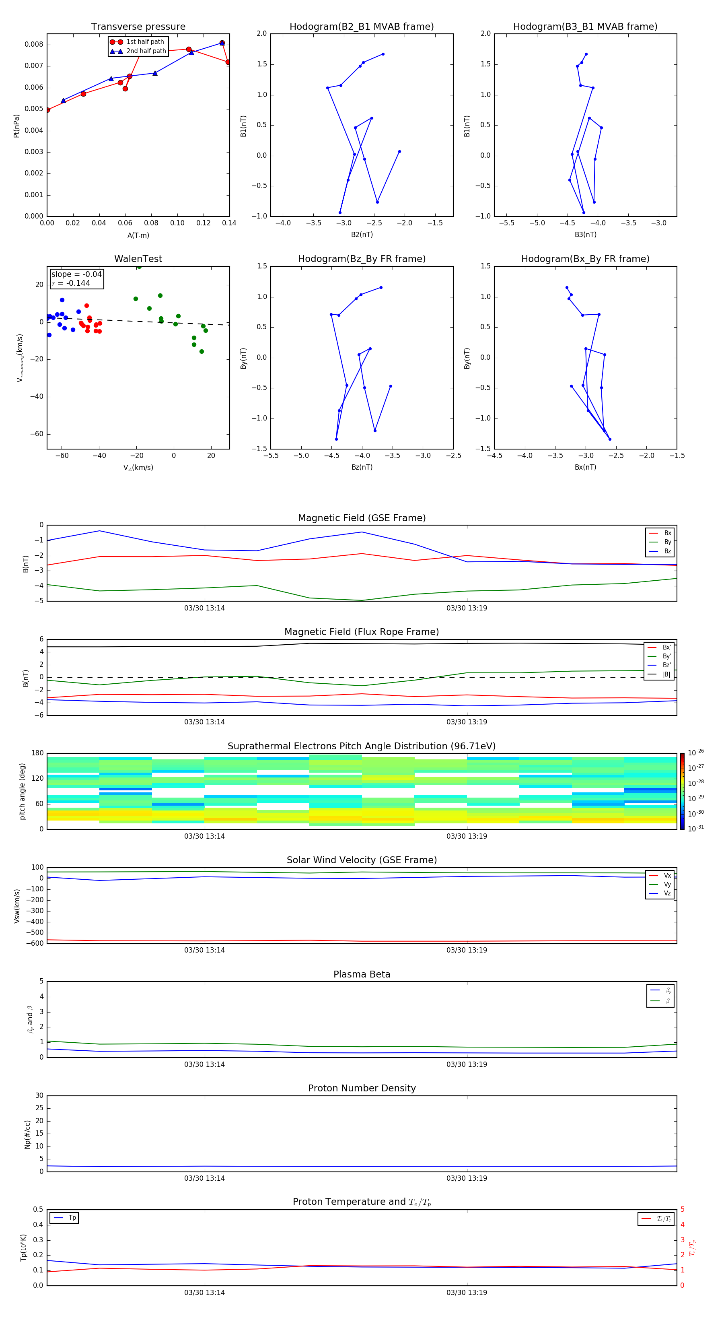Screen dimensions: 724x1328
Task: Select the "2nd half path" legend entry
Action: pyautogui.click(x=138, y=51)
